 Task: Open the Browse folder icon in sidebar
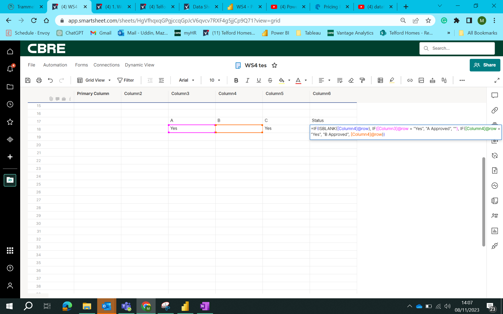coord(10,87)
